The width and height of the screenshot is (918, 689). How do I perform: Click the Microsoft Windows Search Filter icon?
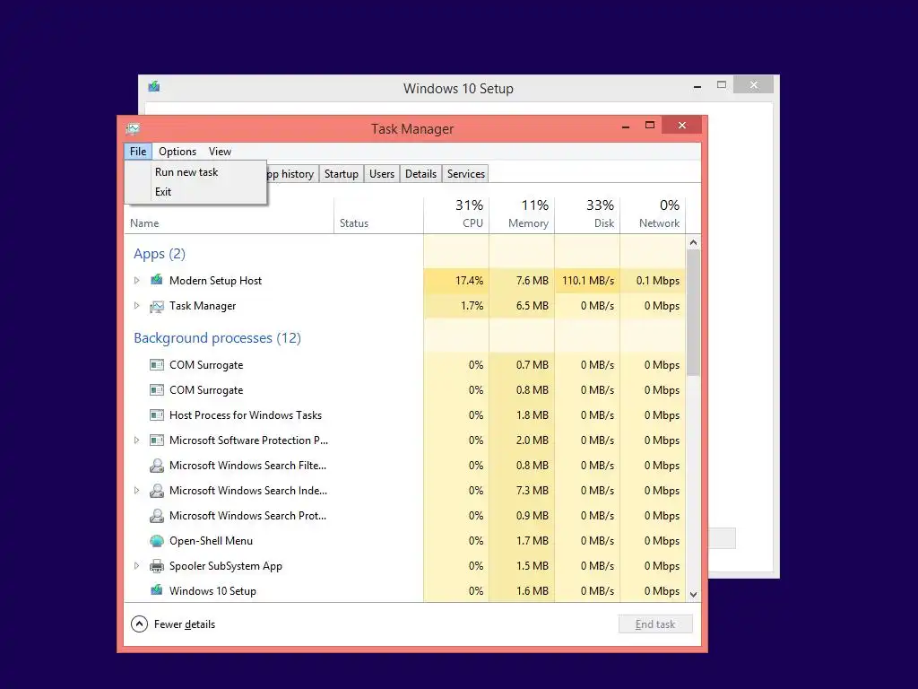coord(156,466)
